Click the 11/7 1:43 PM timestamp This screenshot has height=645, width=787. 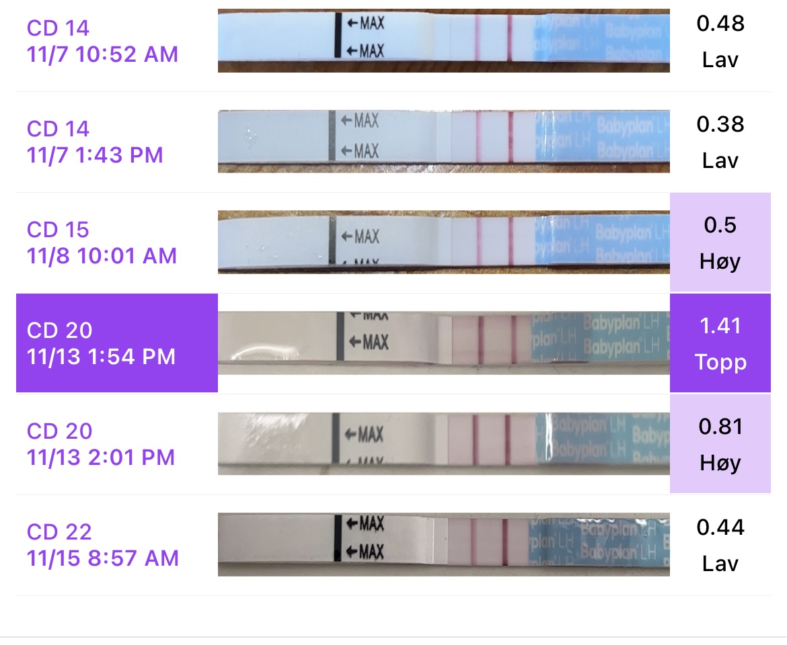click(x=95, y=155)
